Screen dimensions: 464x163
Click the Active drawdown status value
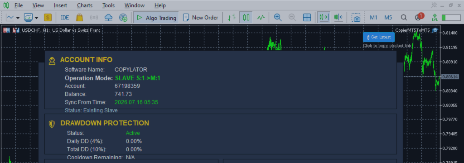click(x=133, y=133)
